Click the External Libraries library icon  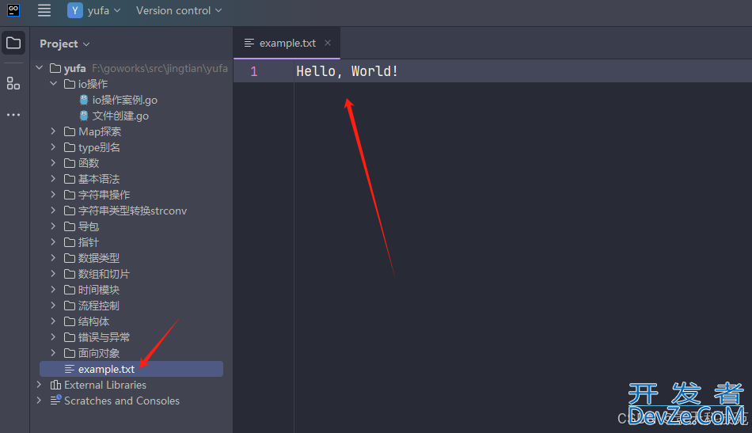click(x=55, y=385)
